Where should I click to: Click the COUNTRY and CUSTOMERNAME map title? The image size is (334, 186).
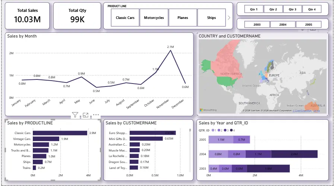coord(230,36)
